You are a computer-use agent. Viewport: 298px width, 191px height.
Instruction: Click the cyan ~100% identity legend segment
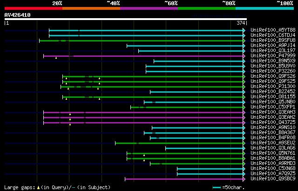click(x=265, y=8)
